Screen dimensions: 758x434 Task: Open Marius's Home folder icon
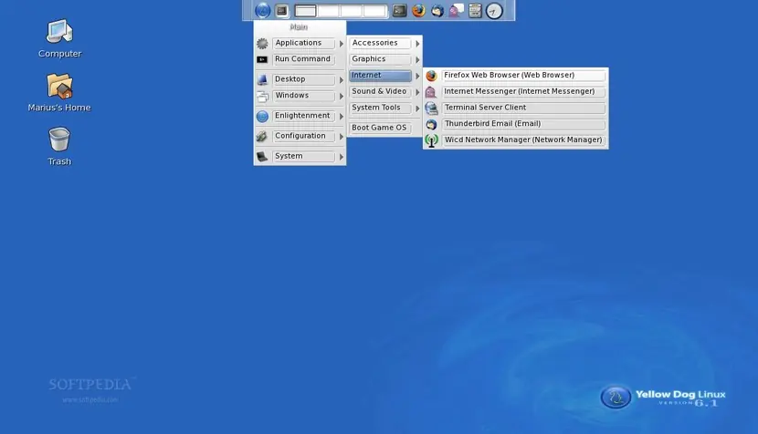tap(59, 93)
